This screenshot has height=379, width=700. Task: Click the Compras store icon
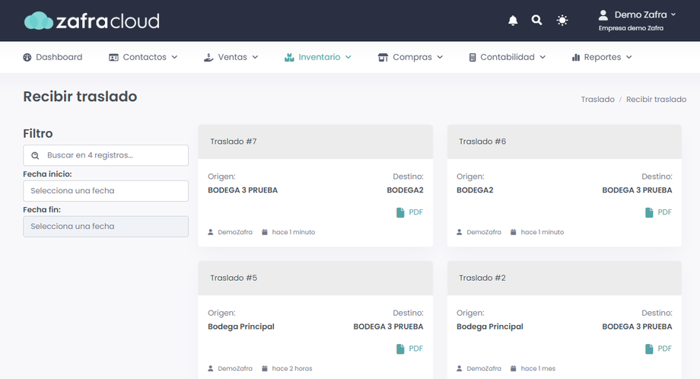[x=383, y=57]
